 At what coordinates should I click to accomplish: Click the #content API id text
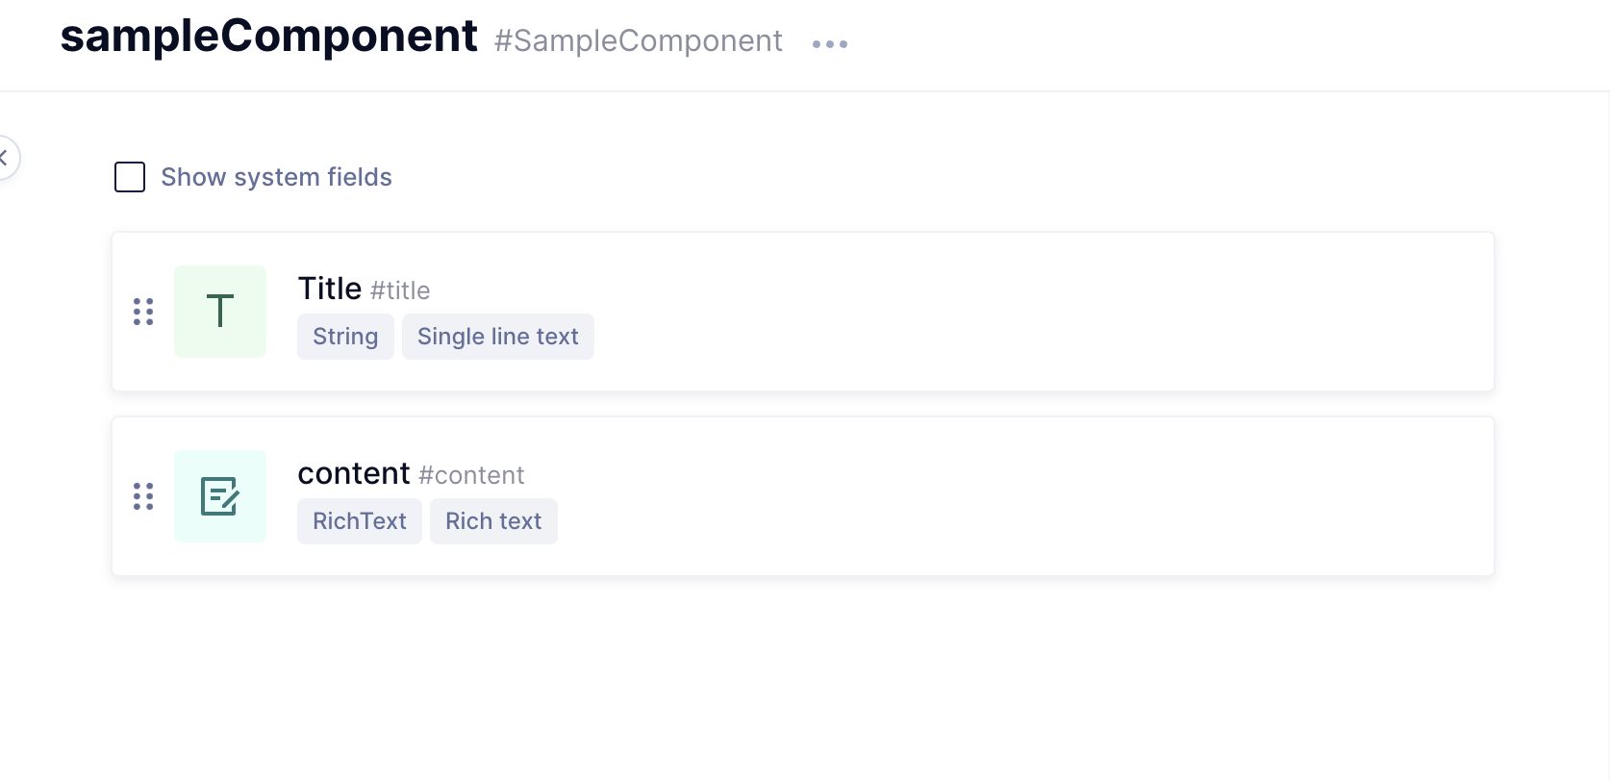(471, 474)
